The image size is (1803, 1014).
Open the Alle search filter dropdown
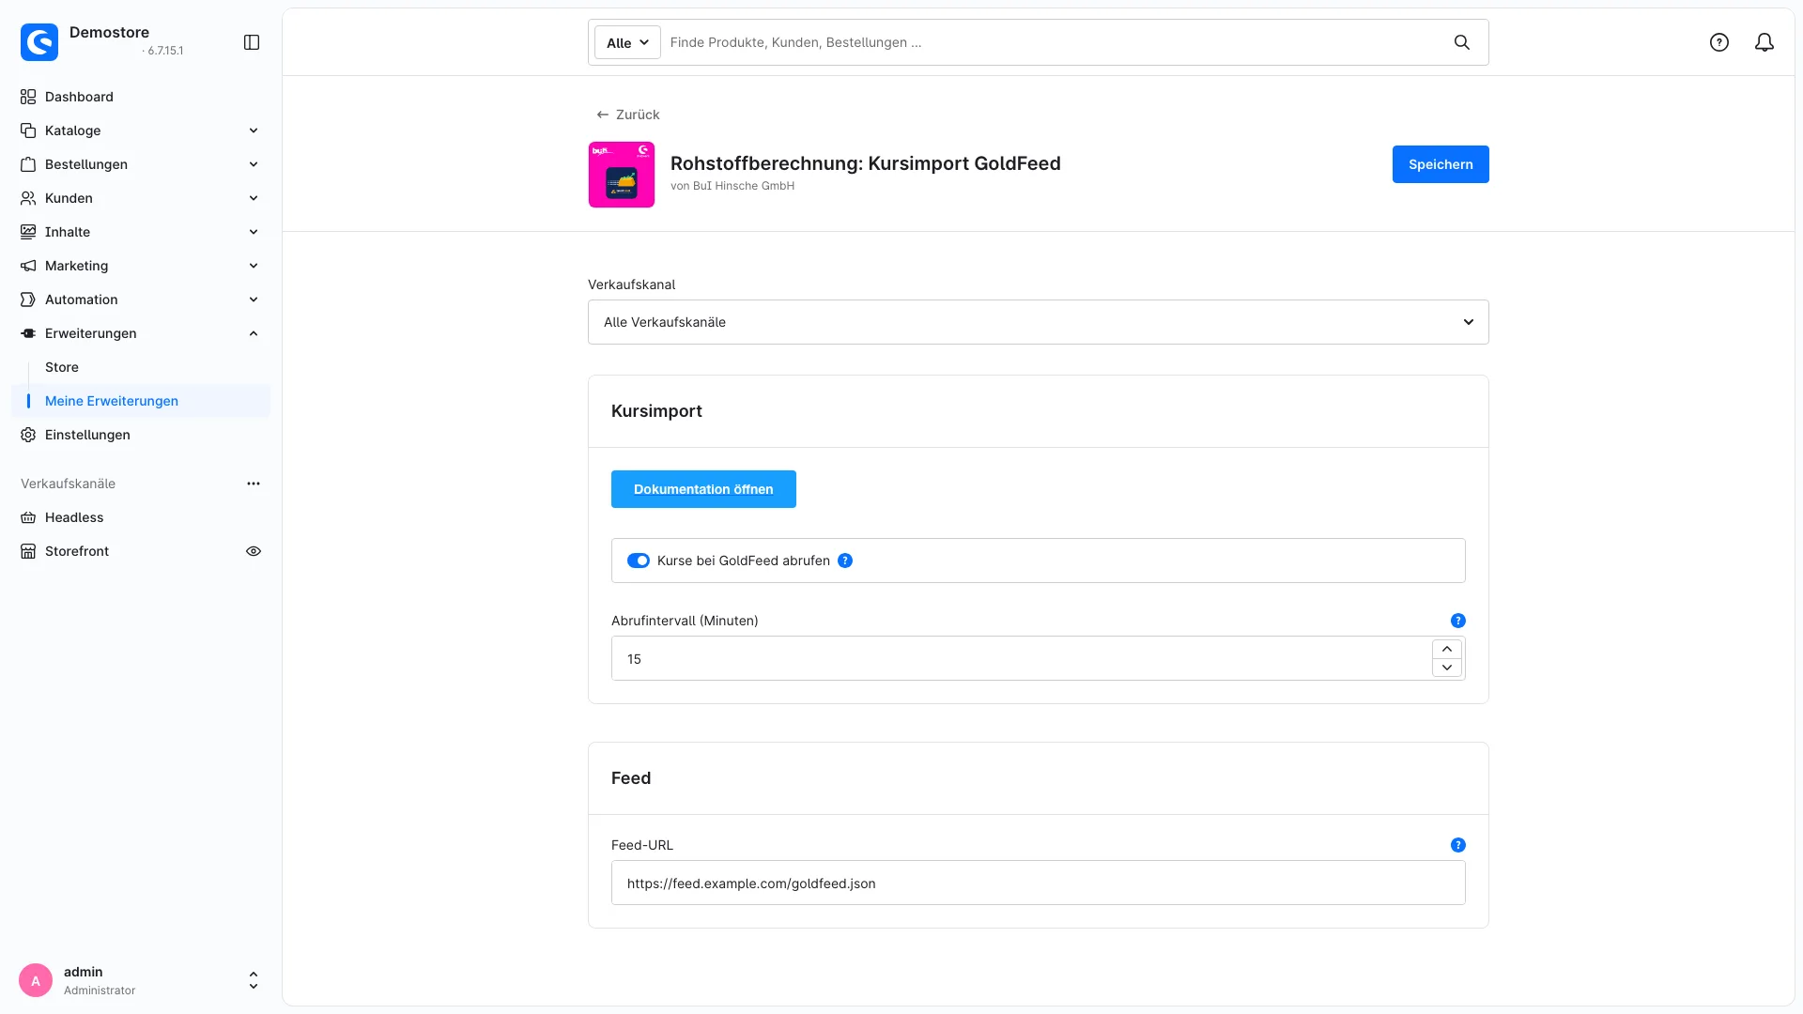click(627, 42)
